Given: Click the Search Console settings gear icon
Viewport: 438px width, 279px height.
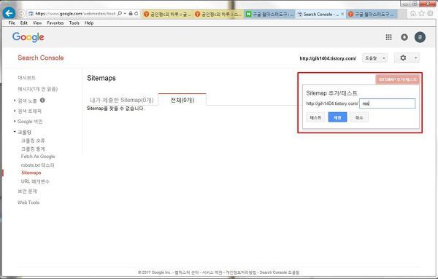Looking at the screenshot, I should 403,58.
